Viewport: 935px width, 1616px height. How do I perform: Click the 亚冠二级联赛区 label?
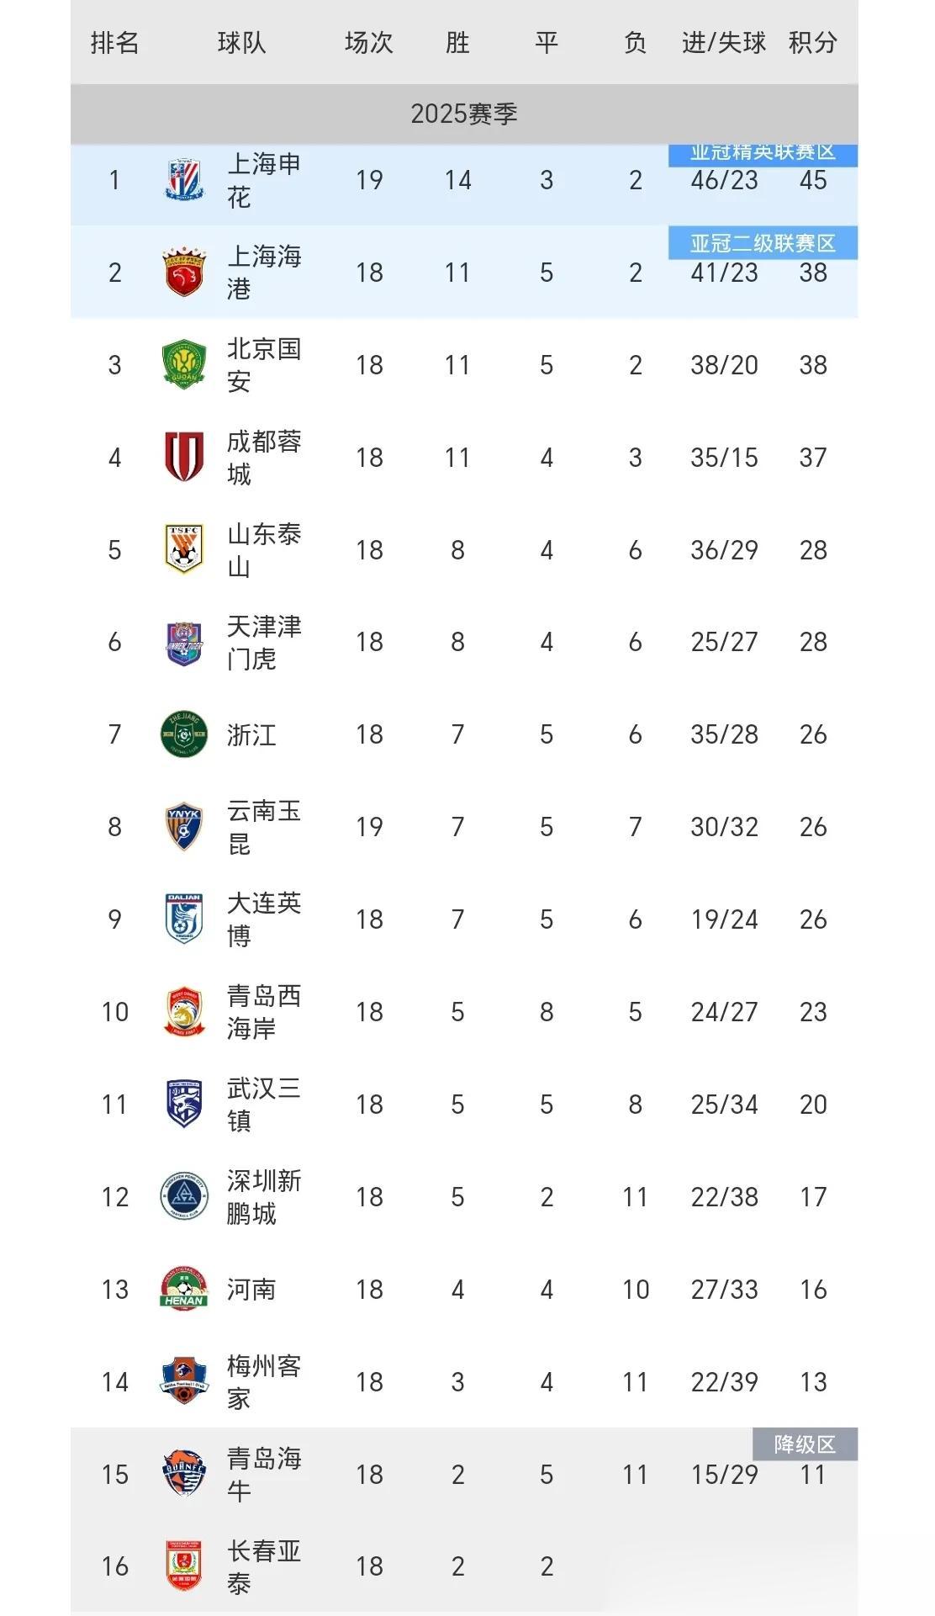[x=763, y=243]
